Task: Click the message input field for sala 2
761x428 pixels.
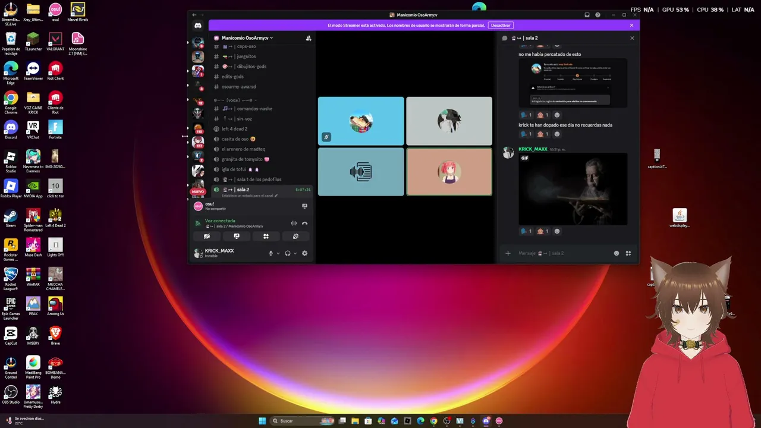Action: click(x=562, y=253)
